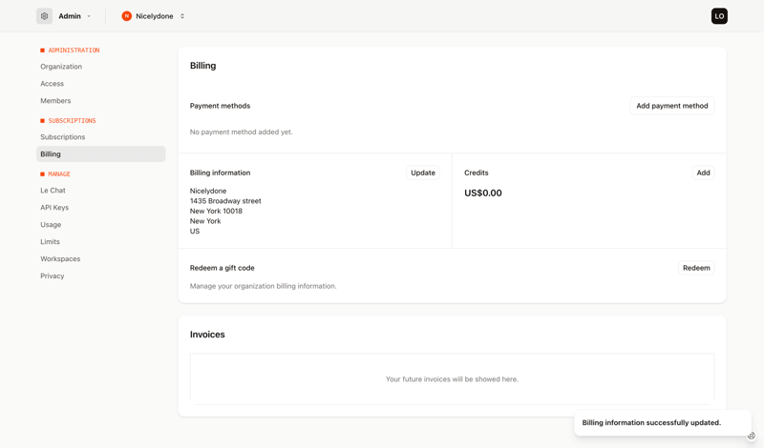Click the small icon at bottom-right corner
This screenshot has height=448, width=764.
point(752,437)
